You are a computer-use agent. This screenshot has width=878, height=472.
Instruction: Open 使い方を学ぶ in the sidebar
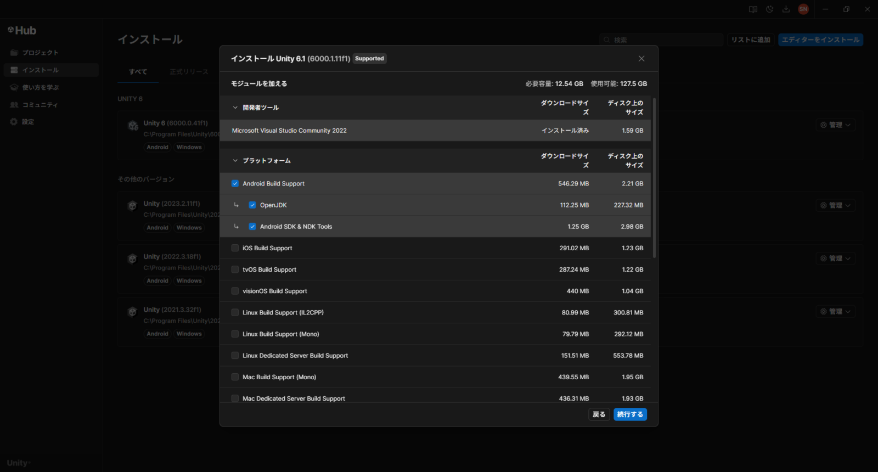click(x=51, y=87)
